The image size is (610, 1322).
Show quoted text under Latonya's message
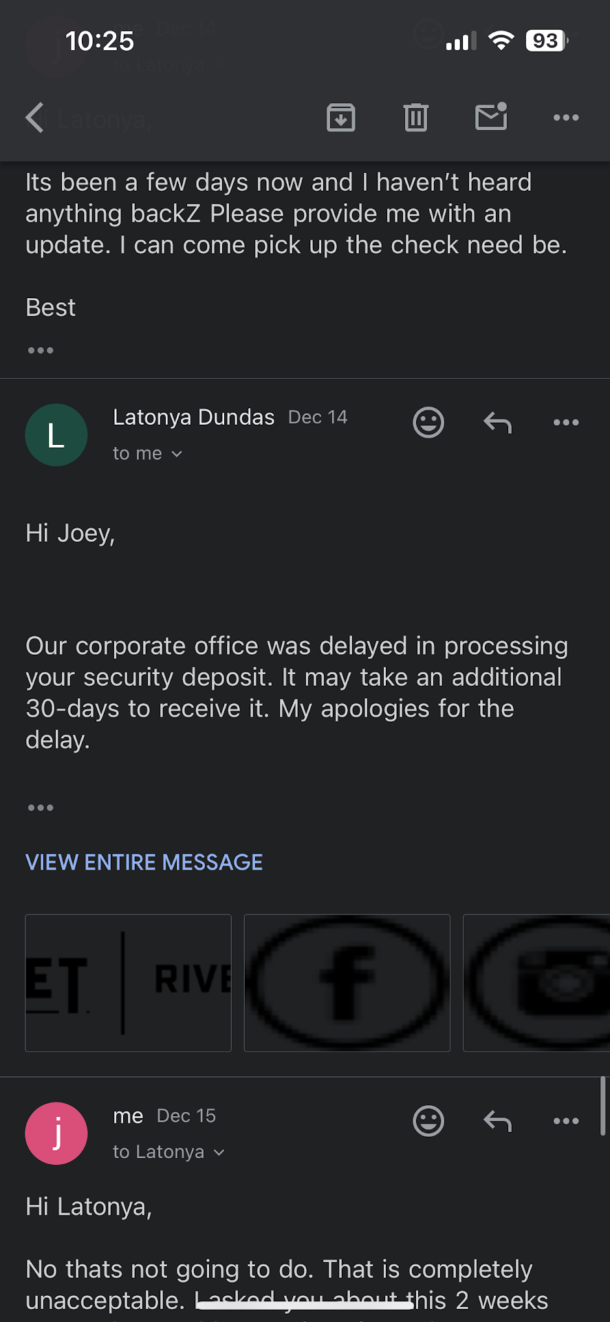(41, 808)
